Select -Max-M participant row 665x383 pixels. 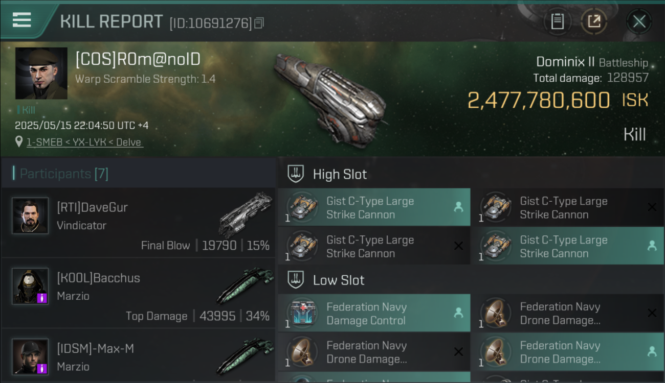[138, 355]
